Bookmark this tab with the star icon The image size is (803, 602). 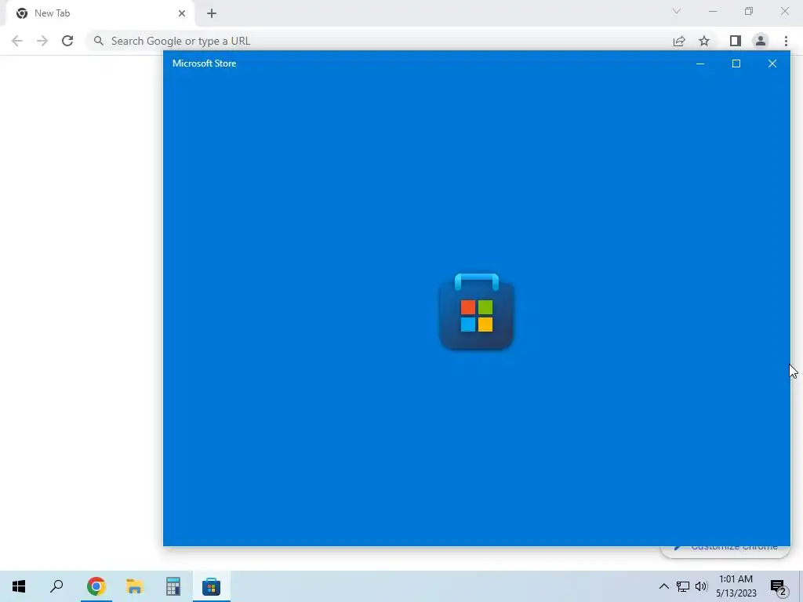[x=704, y=41]
